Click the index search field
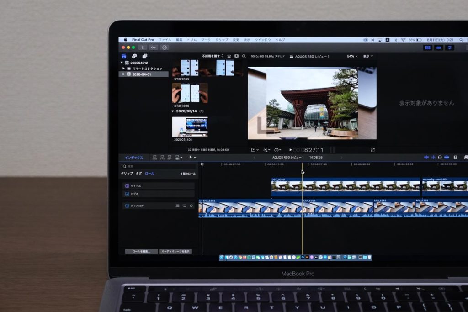This screenshot has height=312, width=468. click(x=159, y=166)
